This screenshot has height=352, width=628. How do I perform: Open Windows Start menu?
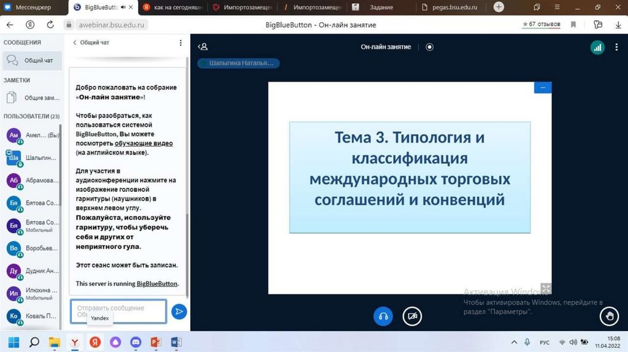tap(13, 342)
